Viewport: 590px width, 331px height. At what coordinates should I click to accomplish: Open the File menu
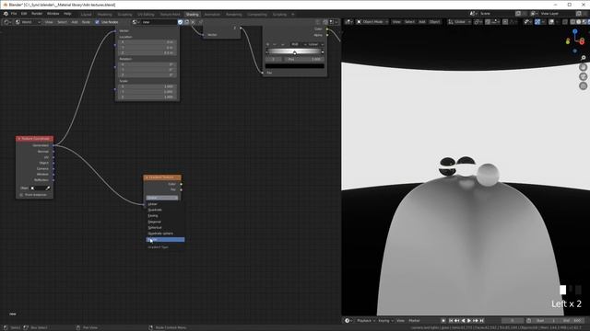14,14
